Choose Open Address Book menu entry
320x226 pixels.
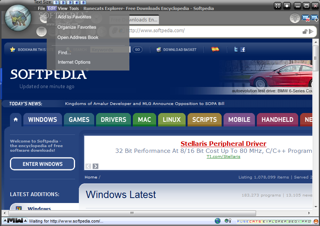(78, 38)
